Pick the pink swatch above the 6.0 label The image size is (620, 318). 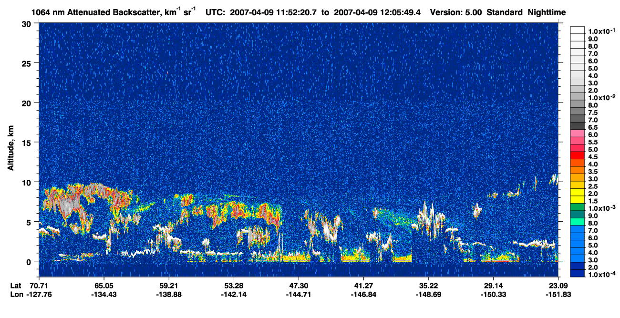pos(577,133)
